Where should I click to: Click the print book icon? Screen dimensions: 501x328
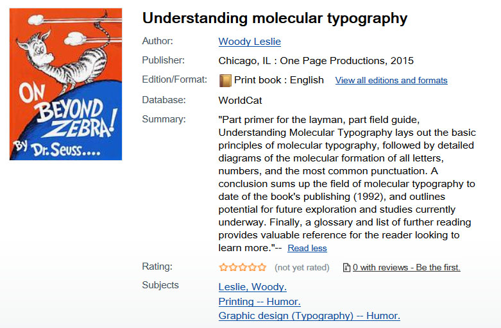pyautogui.click(x=225, y=80)
